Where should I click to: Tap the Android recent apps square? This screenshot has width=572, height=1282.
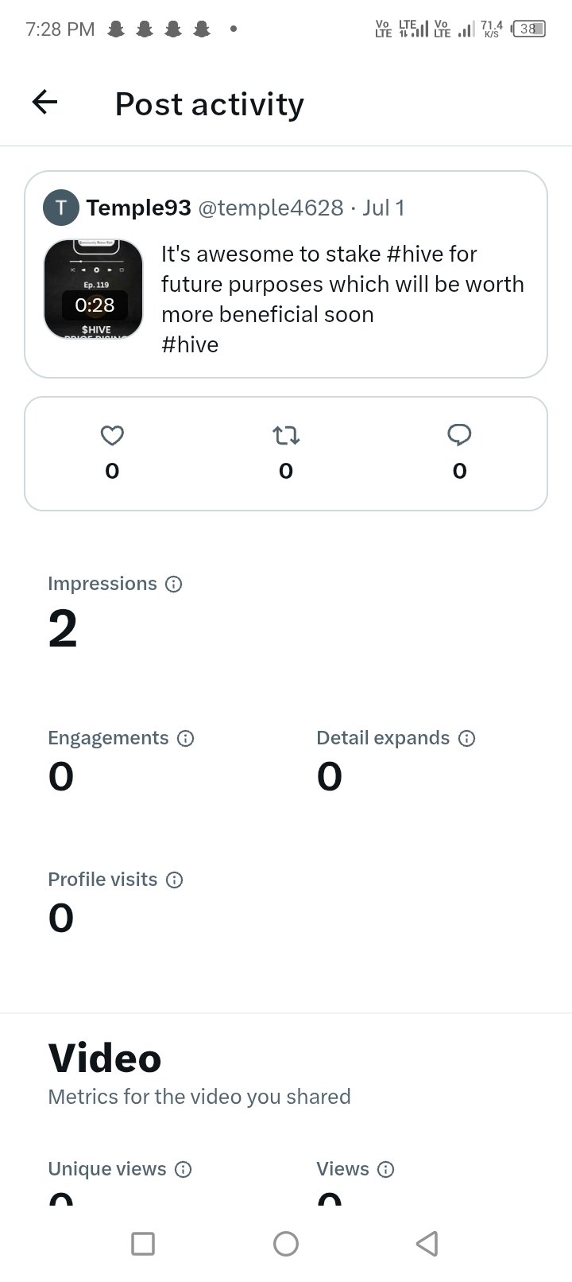point(143,1244)
